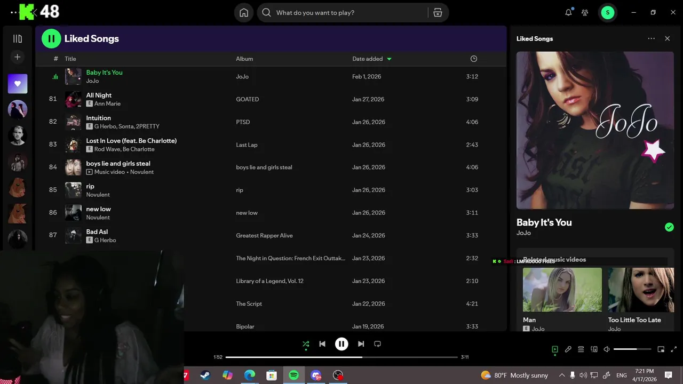
Task: Open the PTSD album link
Action: coord(243,122)
